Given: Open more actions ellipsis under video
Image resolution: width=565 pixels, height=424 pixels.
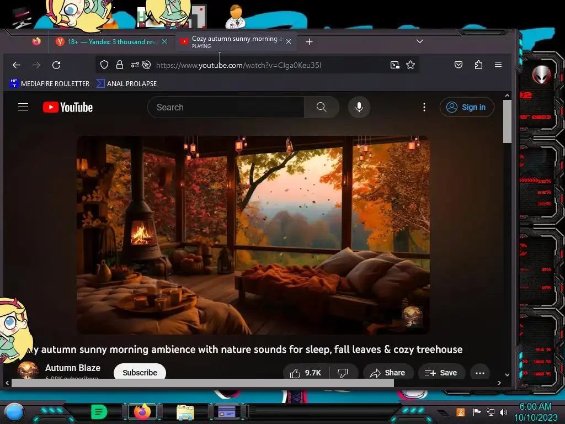Looking at the screenshot, I should pyautogui.click(x=480, y=373).
